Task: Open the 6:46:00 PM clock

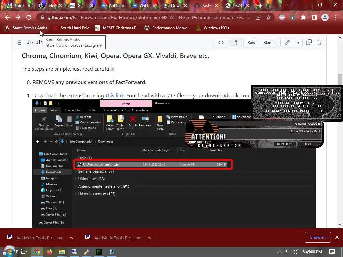Action: (313, 252)
